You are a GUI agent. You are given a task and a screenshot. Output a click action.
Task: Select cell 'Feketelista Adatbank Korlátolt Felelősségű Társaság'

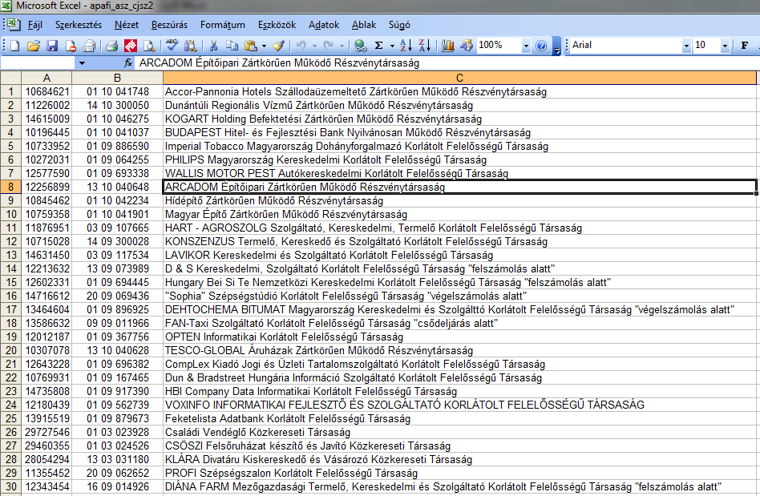[459, 418]
